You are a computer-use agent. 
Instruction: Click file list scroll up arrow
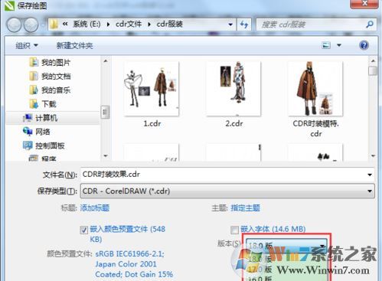373,61
